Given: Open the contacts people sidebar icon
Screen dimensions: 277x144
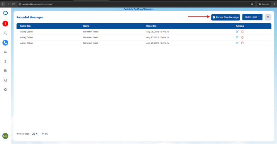Looking at the screenshot, I should [5, 52].
